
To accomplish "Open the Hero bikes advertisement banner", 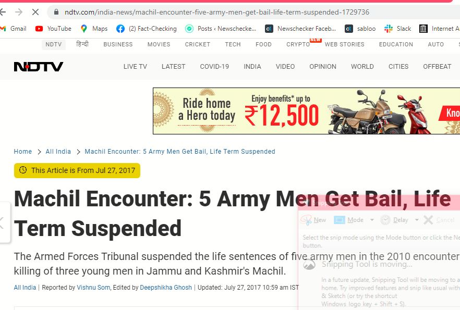I will click(x=306, y=111).
